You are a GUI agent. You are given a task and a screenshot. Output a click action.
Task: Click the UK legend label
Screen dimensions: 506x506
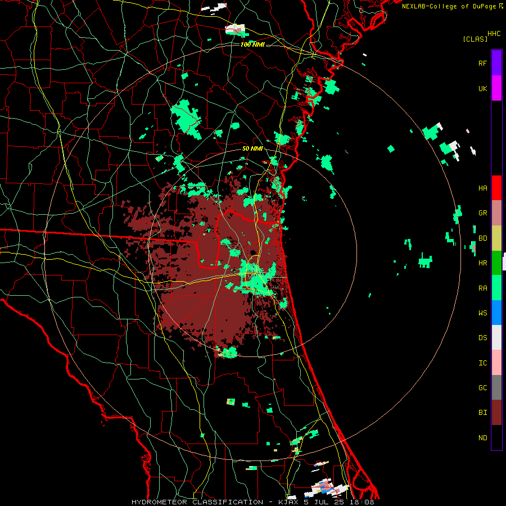tap(482, 88)
